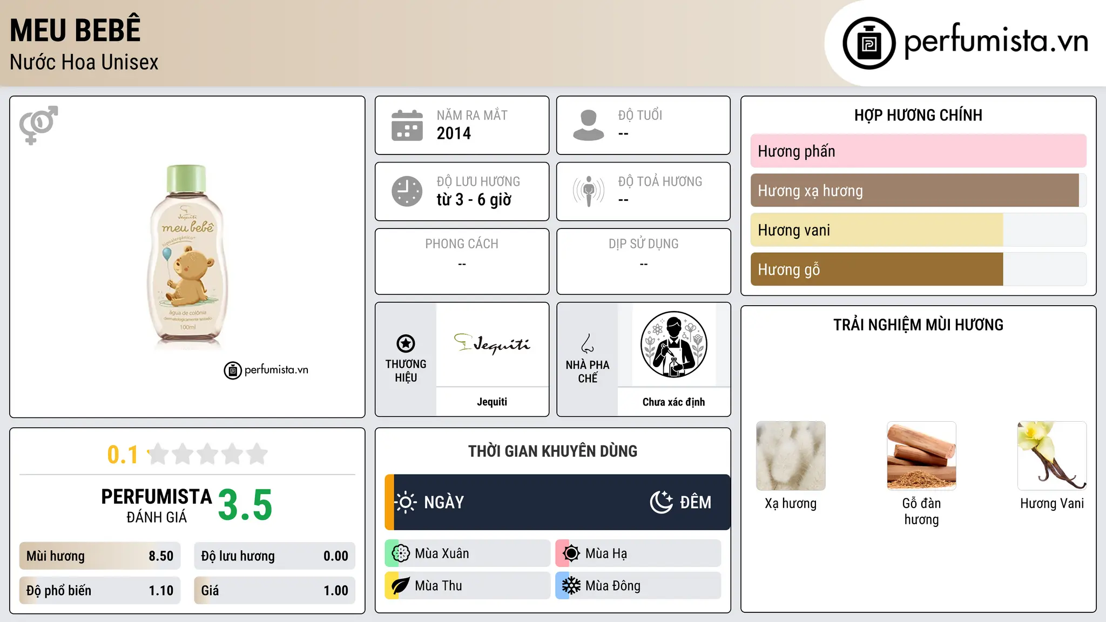Click the Jequiti brand name link
Screen dimensions: 1106x622
(x=492, y=402)
